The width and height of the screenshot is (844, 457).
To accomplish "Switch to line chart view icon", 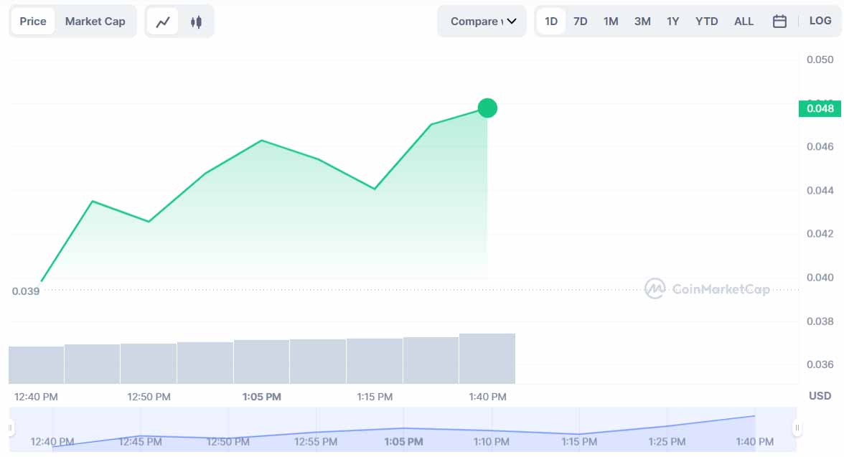I will [162, 22].
